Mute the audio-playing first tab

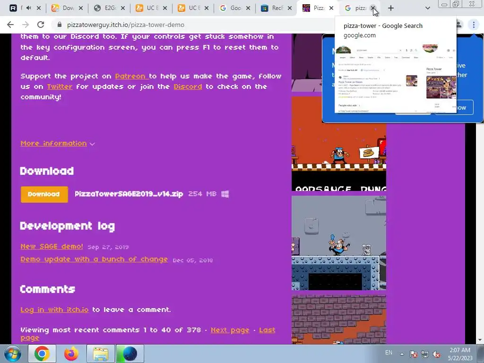tap(29, 8)
